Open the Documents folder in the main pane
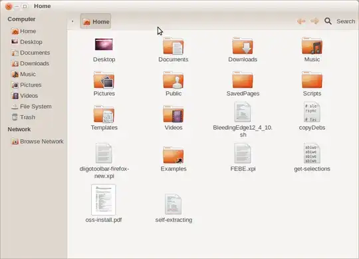Image resolution: width=359 pixels, height=259 pixels. [174, 46]
